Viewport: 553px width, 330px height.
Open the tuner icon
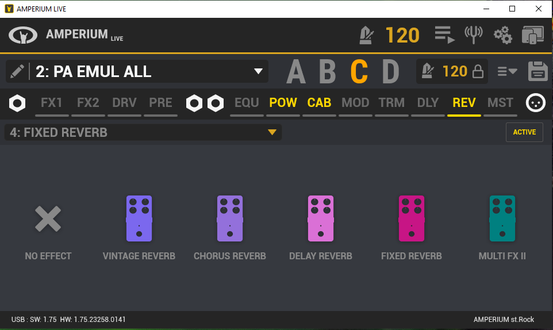point(473,35)
